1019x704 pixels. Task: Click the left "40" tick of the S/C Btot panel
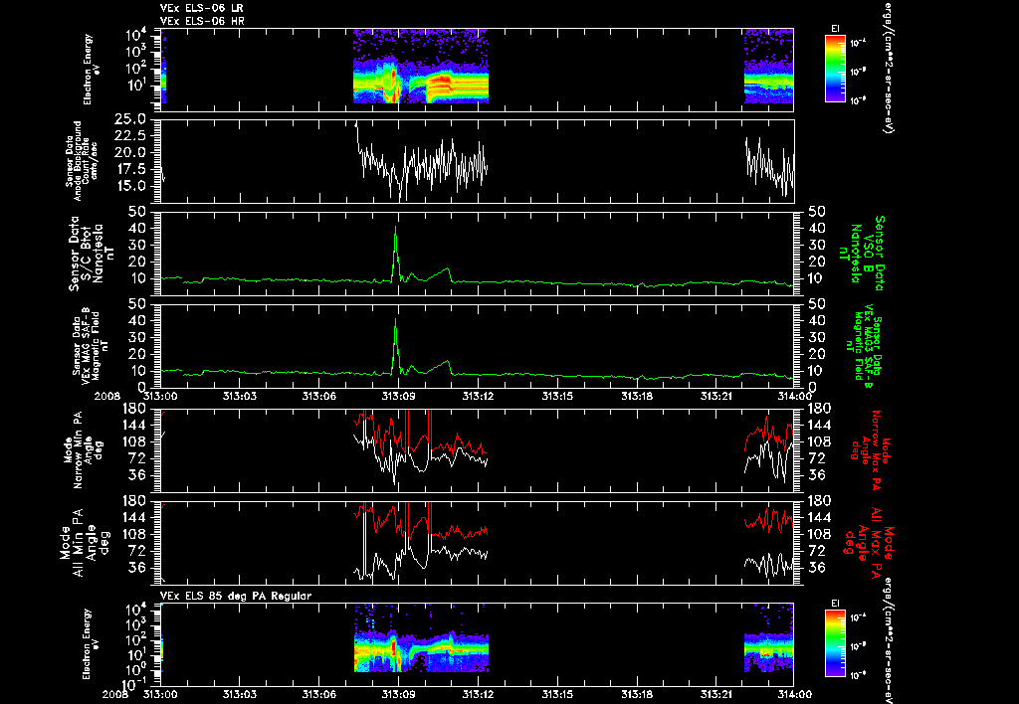[137, 228]
